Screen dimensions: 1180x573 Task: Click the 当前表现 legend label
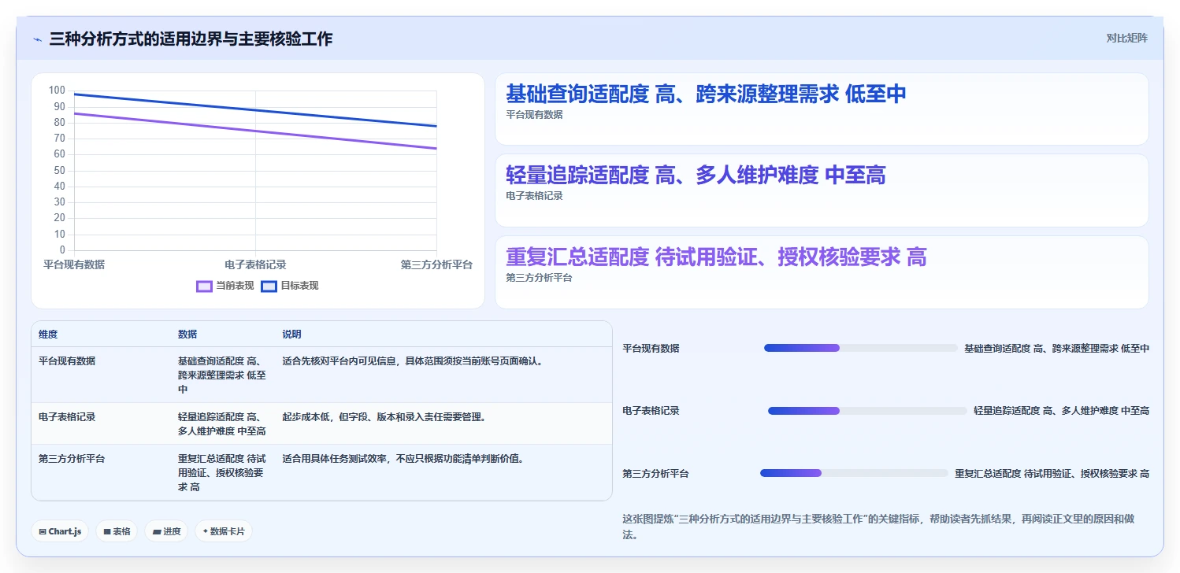point(235,286)
